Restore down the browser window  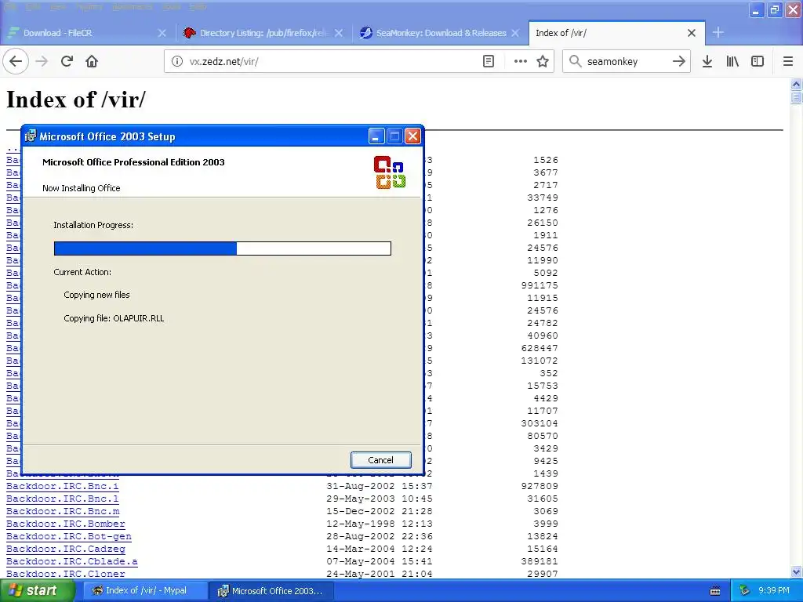pos(774,9)
